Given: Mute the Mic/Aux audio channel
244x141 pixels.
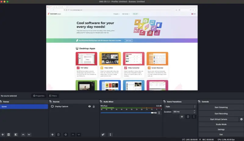Looking at the screenshot, I should pos(155,113).
